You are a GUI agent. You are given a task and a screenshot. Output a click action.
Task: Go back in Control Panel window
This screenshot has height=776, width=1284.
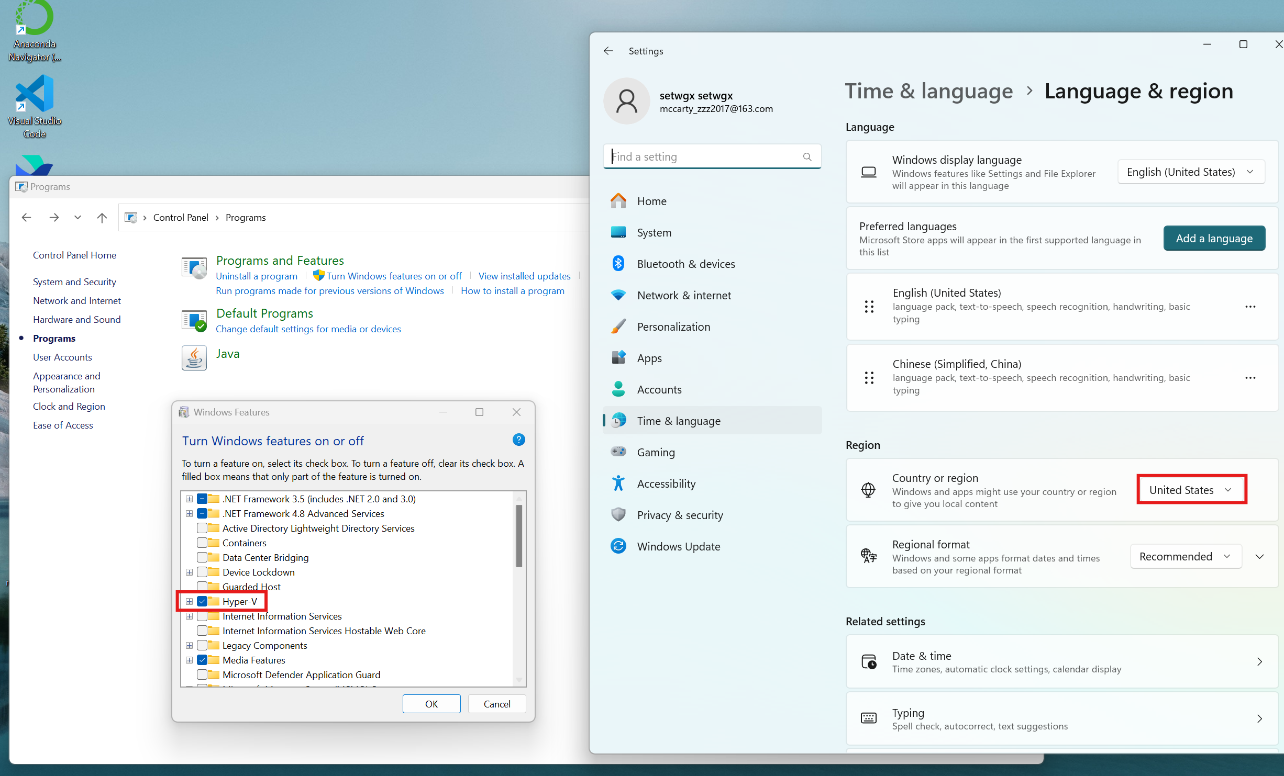[26, 218]
